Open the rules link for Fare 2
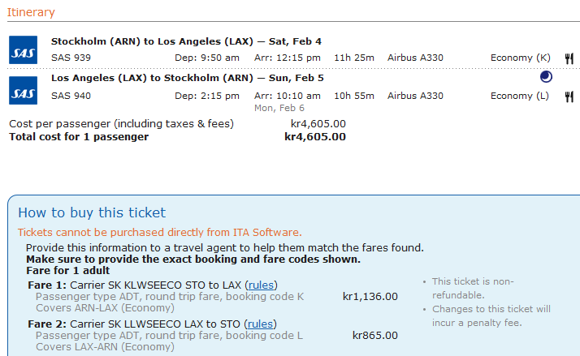Screen dimensions: 580x356 (261, 324)
